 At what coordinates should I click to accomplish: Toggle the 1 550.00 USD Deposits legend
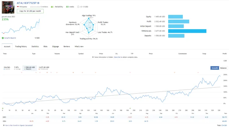30,68
